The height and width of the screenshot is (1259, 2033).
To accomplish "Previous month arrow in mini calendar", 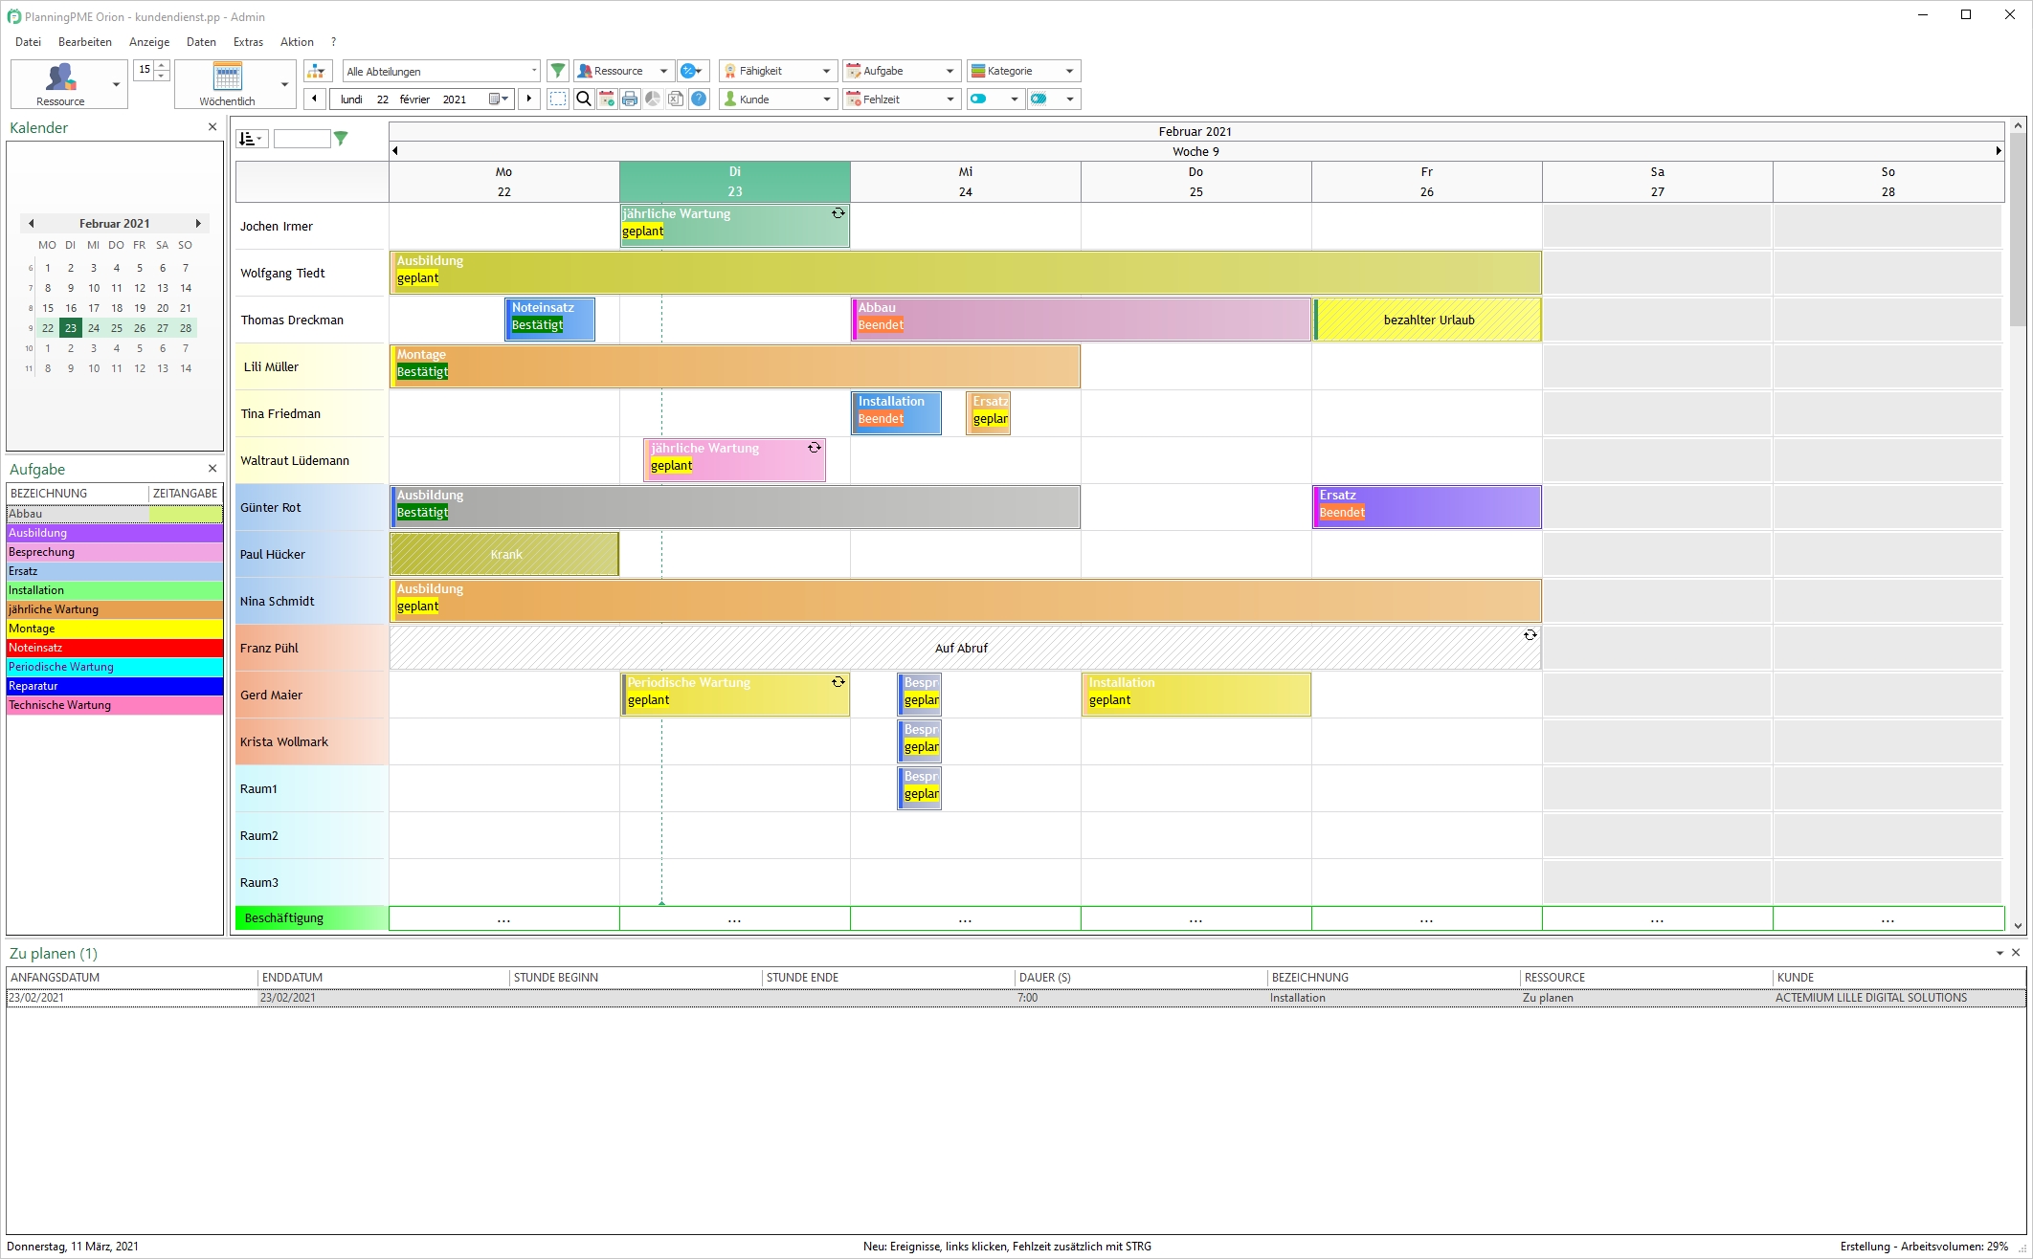I will (x=32, y=223).
